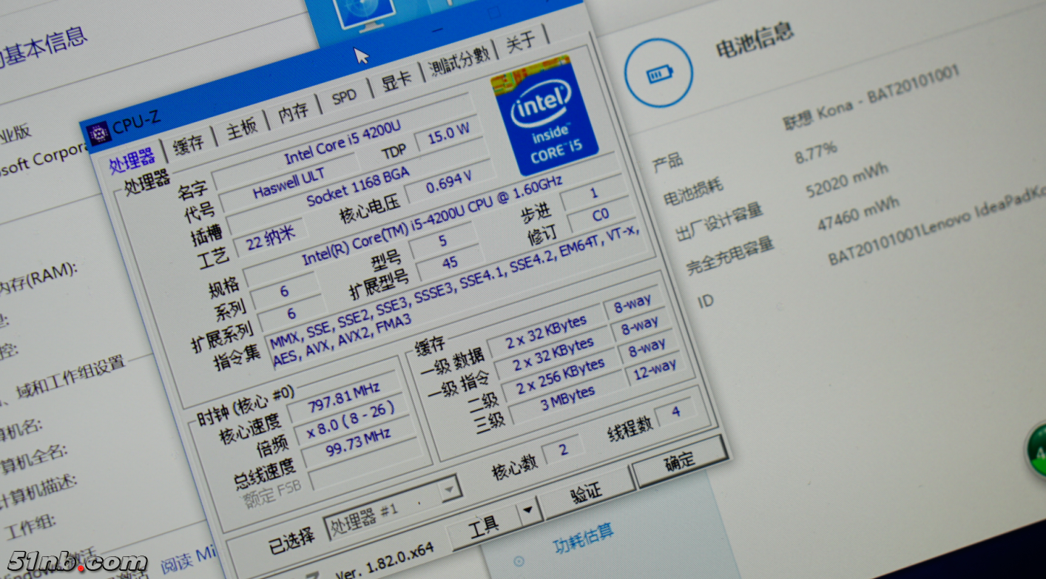Viewport: 1046px width, 579px height.
Task: Open the 关于 tab
Action: [521, 41]
